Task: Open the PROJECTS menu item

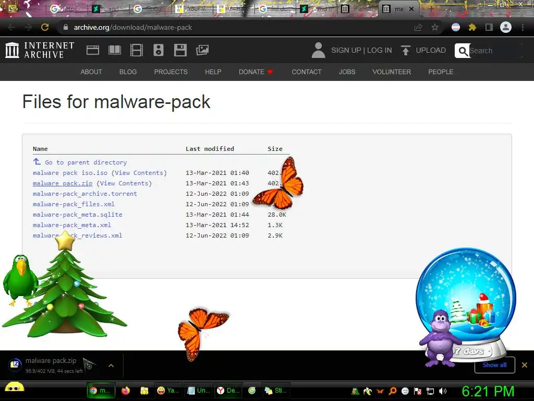Action: [x=171, y=72]
